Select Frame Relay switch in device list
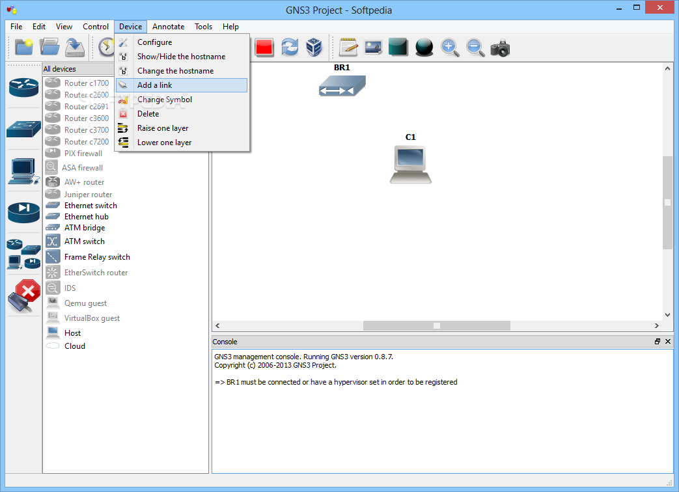 pyautogui.click(x=97, y=256)
